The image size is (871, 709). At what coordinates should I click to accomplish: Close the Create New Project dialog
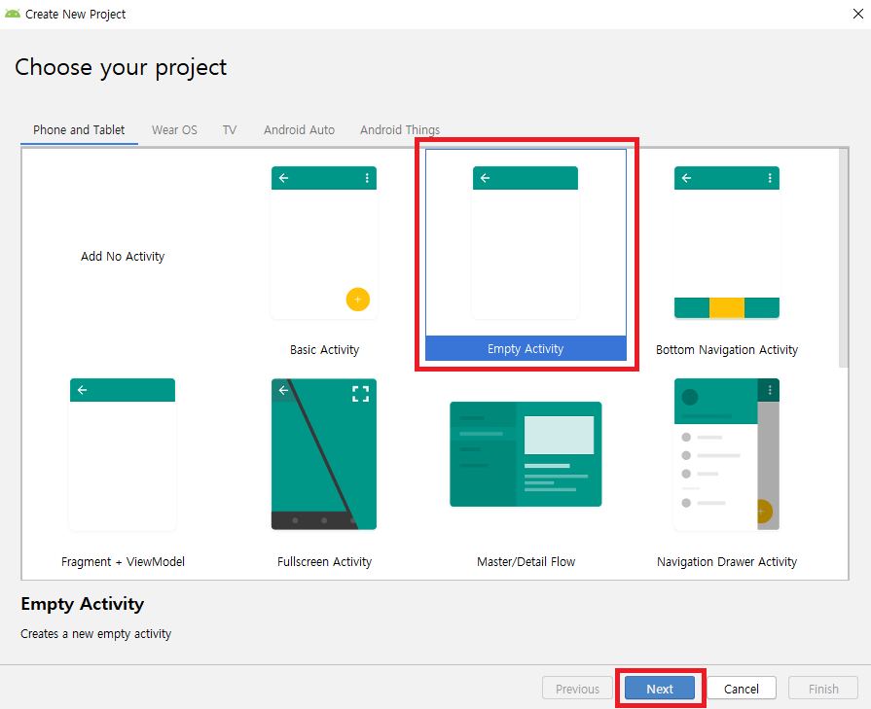pyautogui.click(x=857, y=14)
